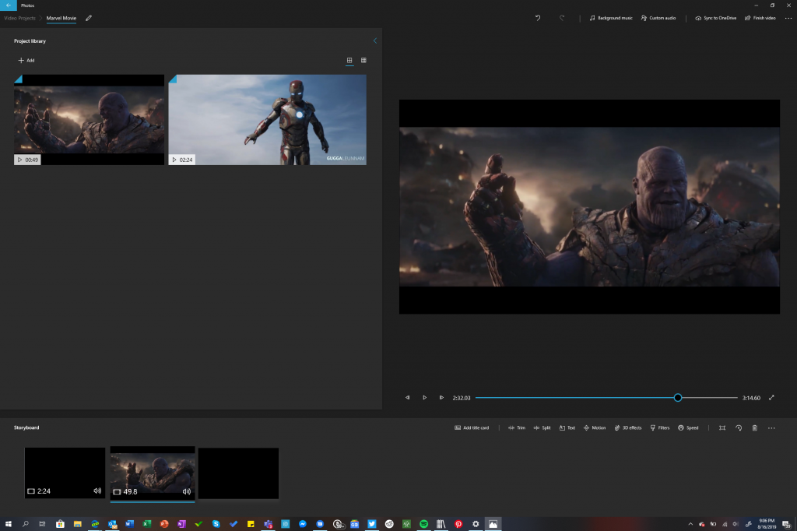Go back to Video Projects
Viewport: 797px width, 531px height.
pos(19,18)
